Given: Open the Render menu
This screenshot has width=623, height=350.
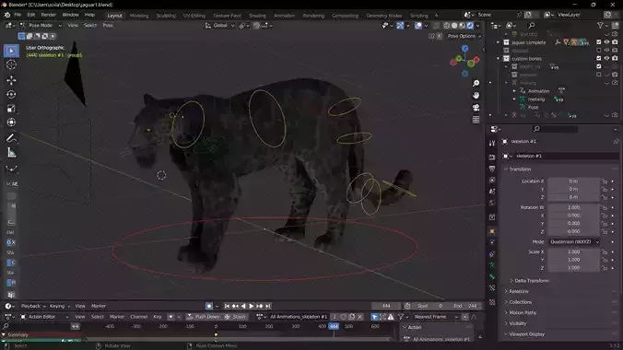Looking at the screenshot, I should click(49, 15).
